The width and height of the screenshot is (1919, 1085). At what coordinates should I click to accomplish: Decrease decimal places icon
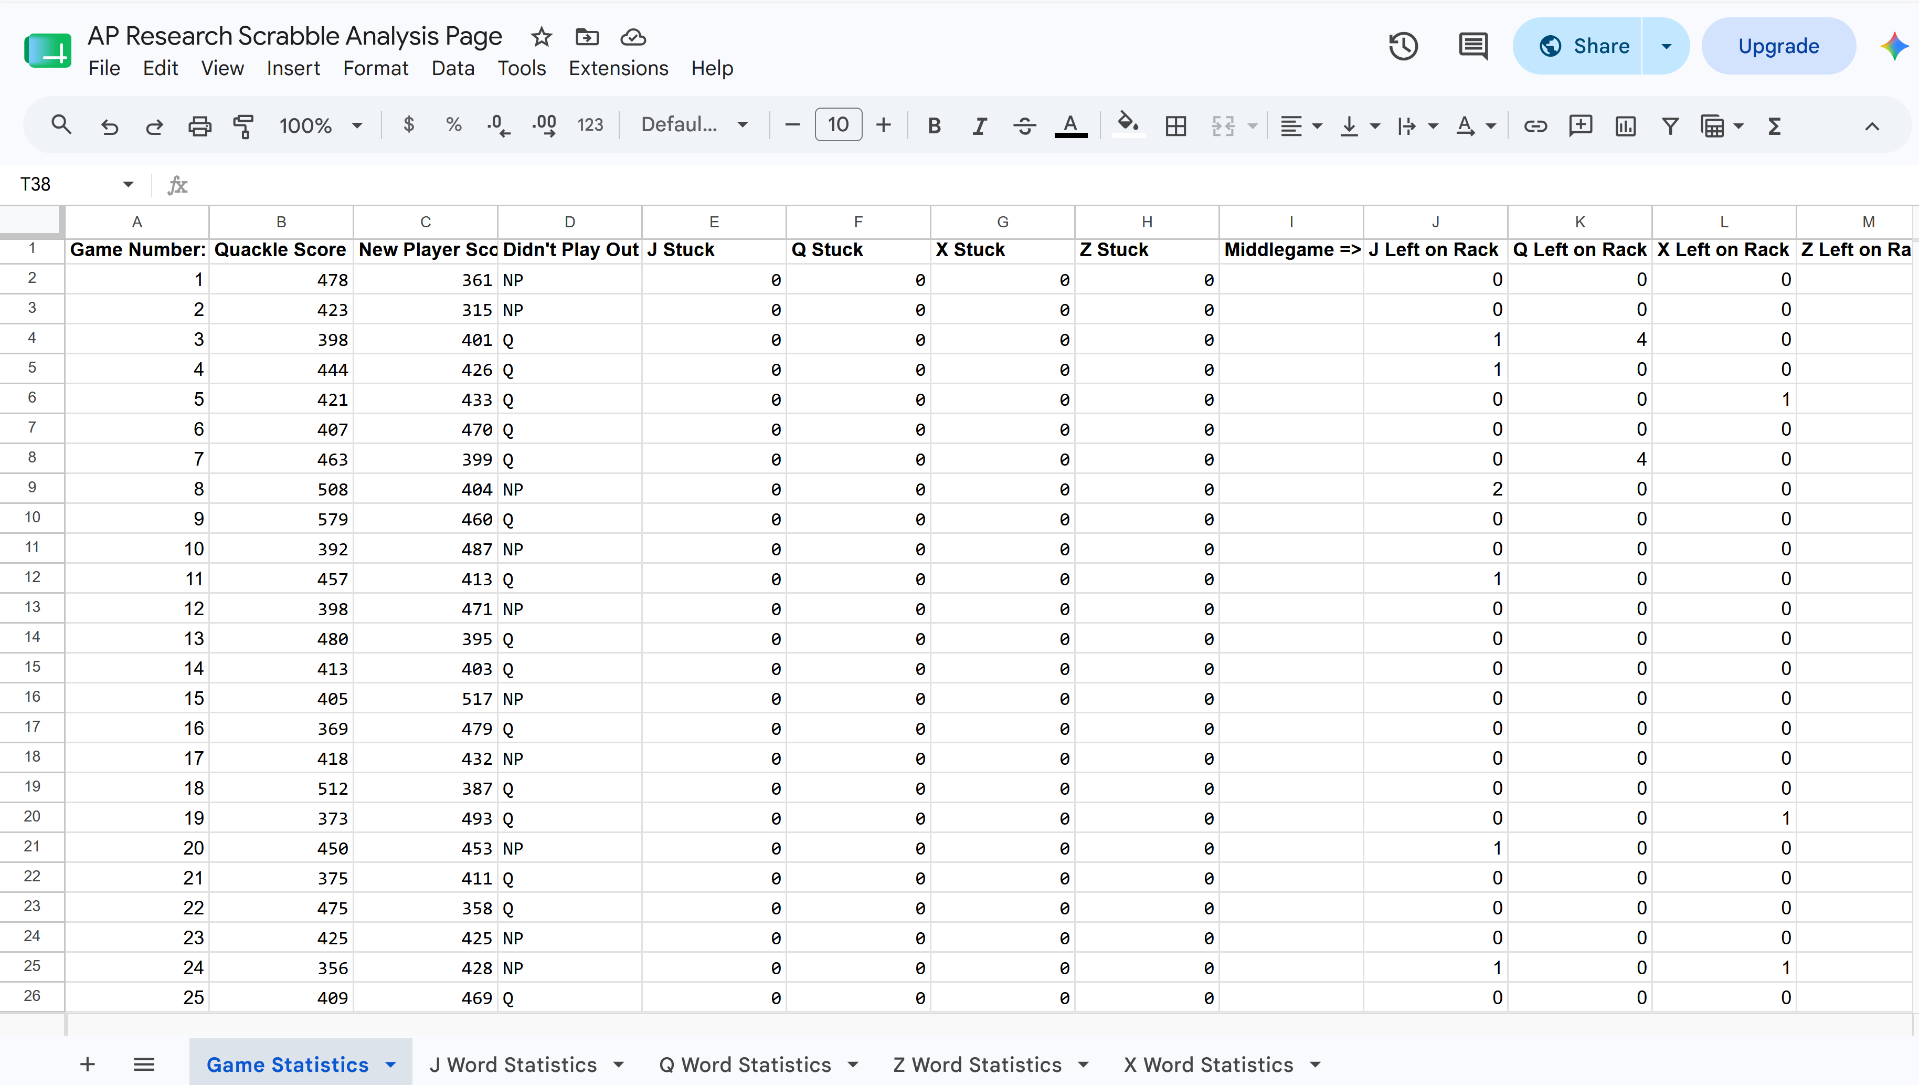[x=499, y=125]
